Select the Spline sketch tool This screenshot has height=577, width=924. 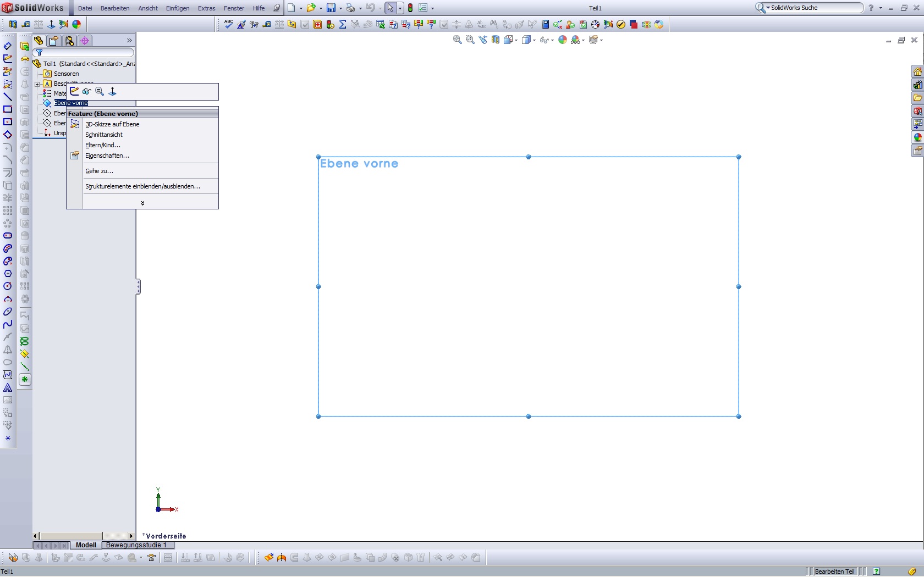8,324
